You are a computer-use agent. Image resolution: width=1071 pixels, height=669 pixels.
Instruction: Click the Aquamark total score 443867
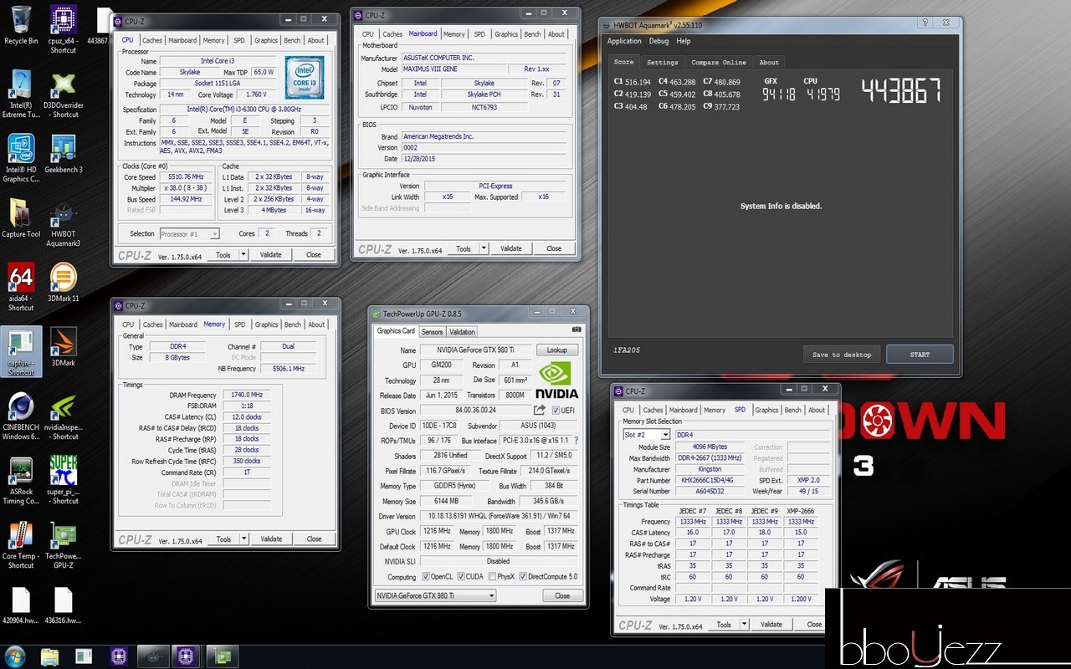(901, 90)
